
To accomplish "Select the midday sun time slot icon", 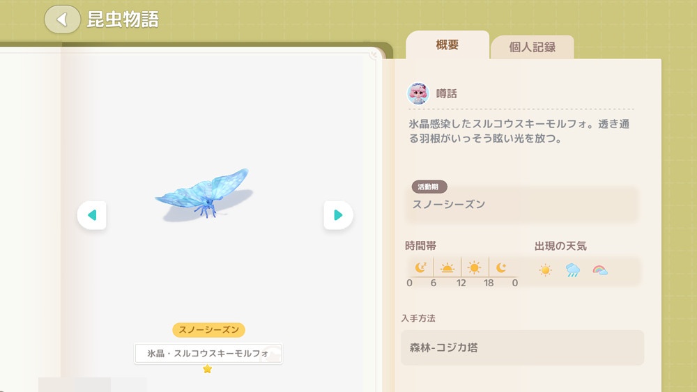I will (x=474, y=267).
